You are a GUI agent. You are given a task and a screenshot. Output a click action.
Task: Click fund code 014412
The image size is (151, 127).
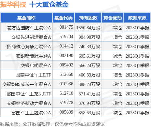pos(66,46)
